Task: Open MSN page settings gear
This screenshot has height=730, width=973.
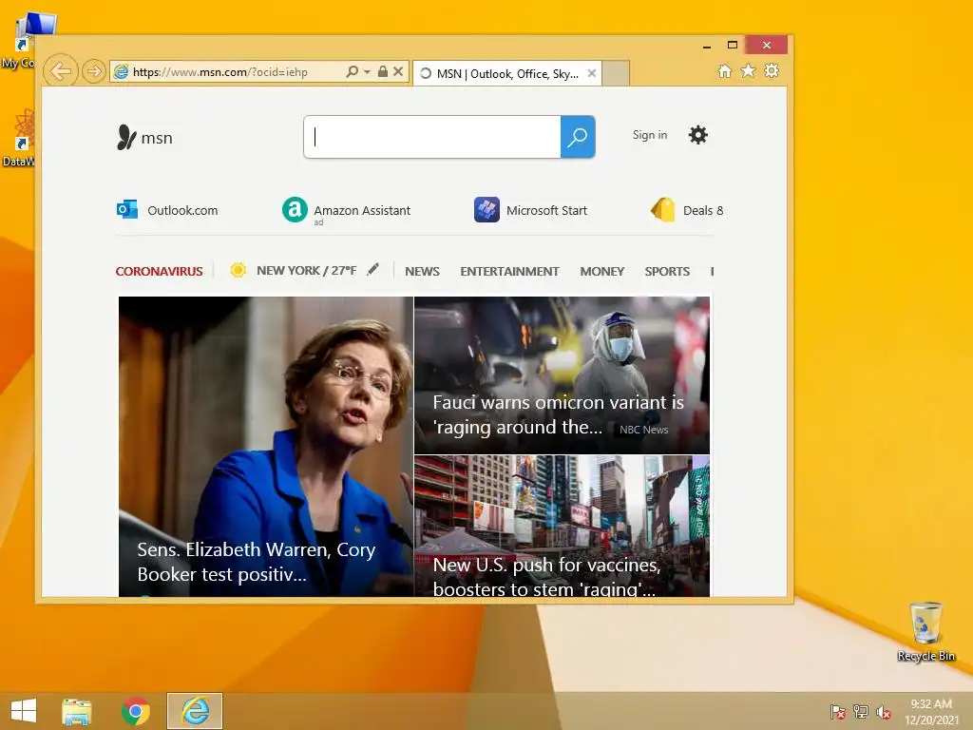Action: [x=698, y=135]
